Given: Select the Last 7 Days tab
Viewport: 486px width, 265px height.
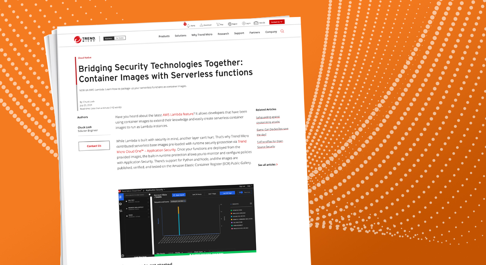Looking at the screenshot, I should click(x=212, y=193).
